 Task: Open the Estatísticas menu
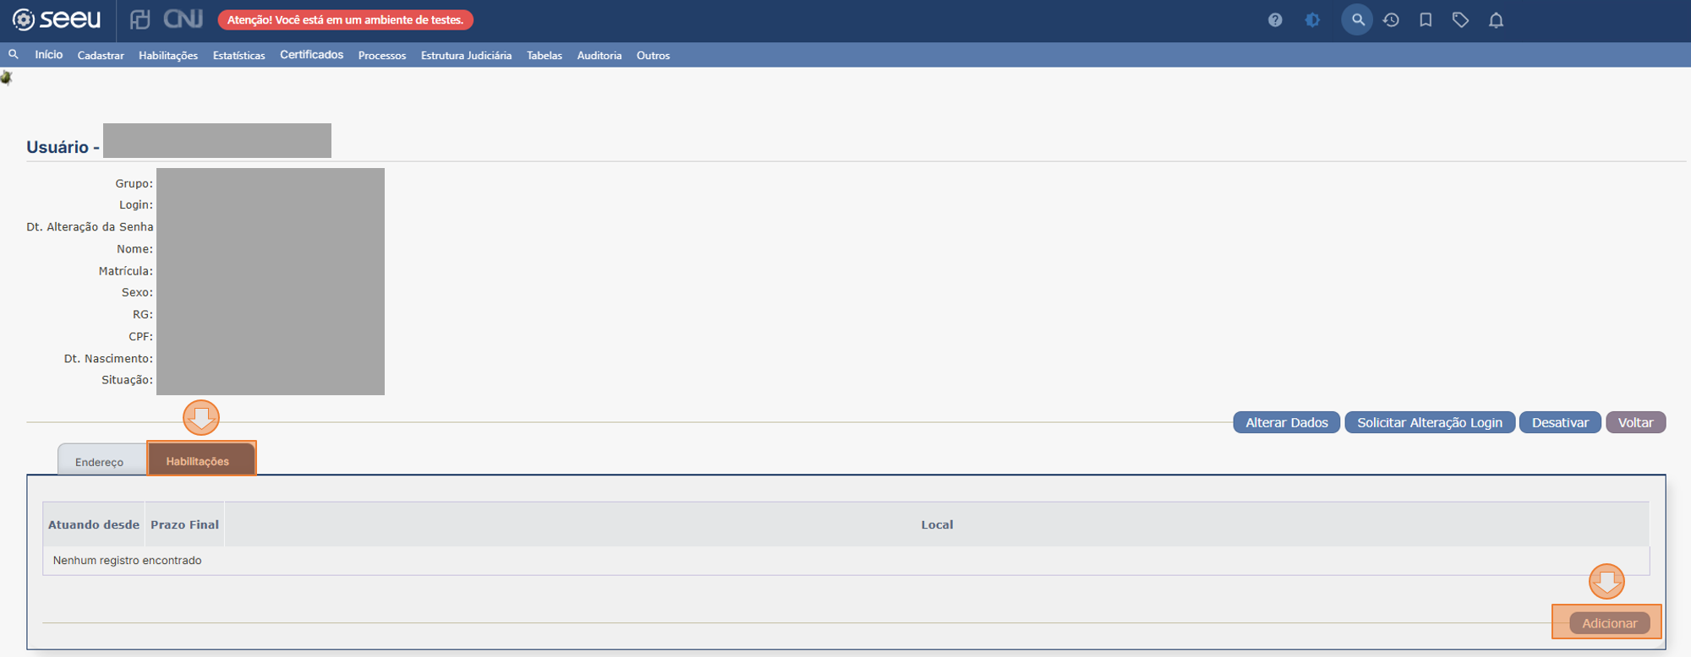(238, 56)
